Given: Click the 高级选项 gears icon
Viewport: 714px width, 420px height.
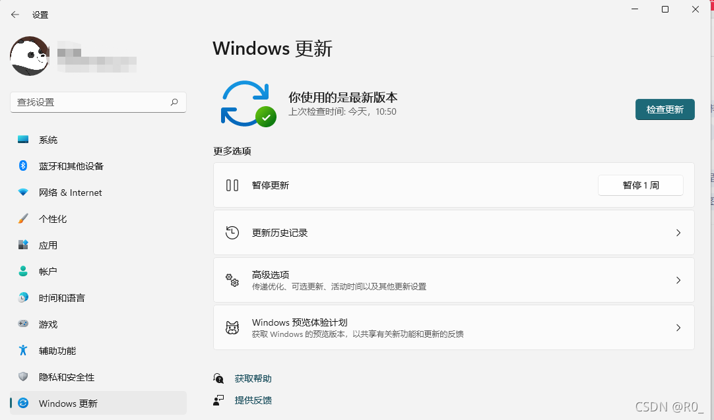Looking at the screenshot, I should pos(232,280).
